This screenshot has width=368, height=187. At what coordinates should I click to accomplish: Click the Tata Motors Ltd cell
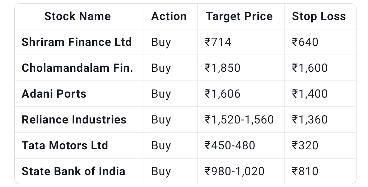point(65,145)
